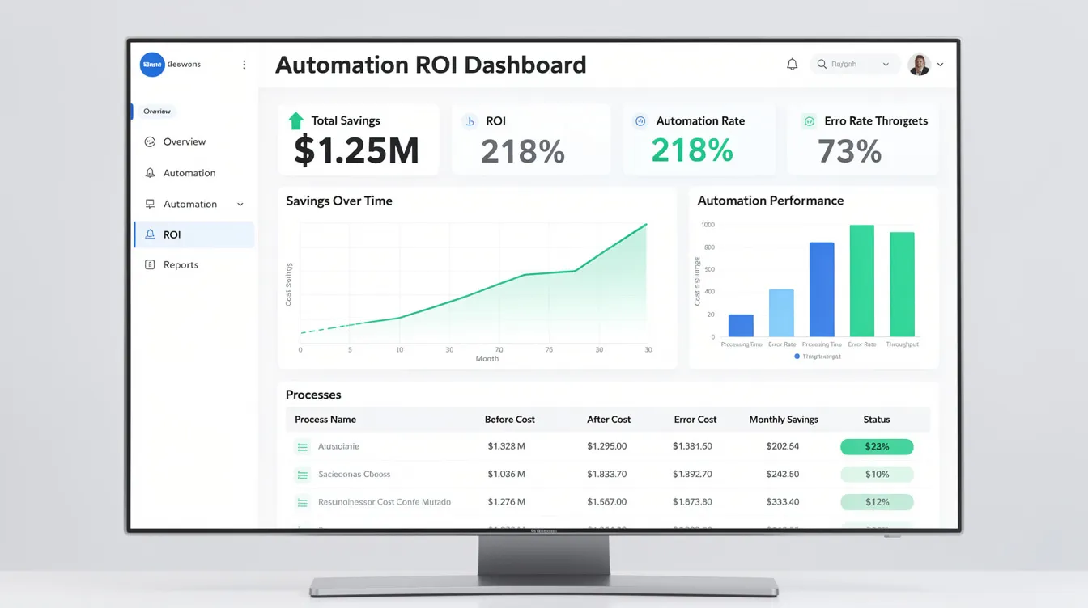Click the Total Savings green arrow icon
This screenshot has width=1088, height=608.
(292, 120)
